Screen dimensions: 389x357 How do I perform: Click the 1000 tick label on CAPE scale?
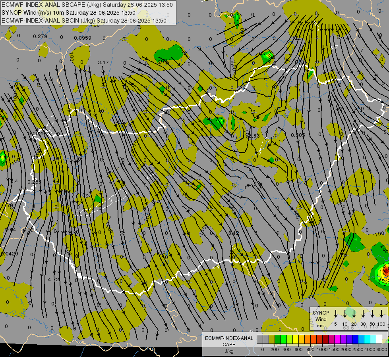click(322, 349)
